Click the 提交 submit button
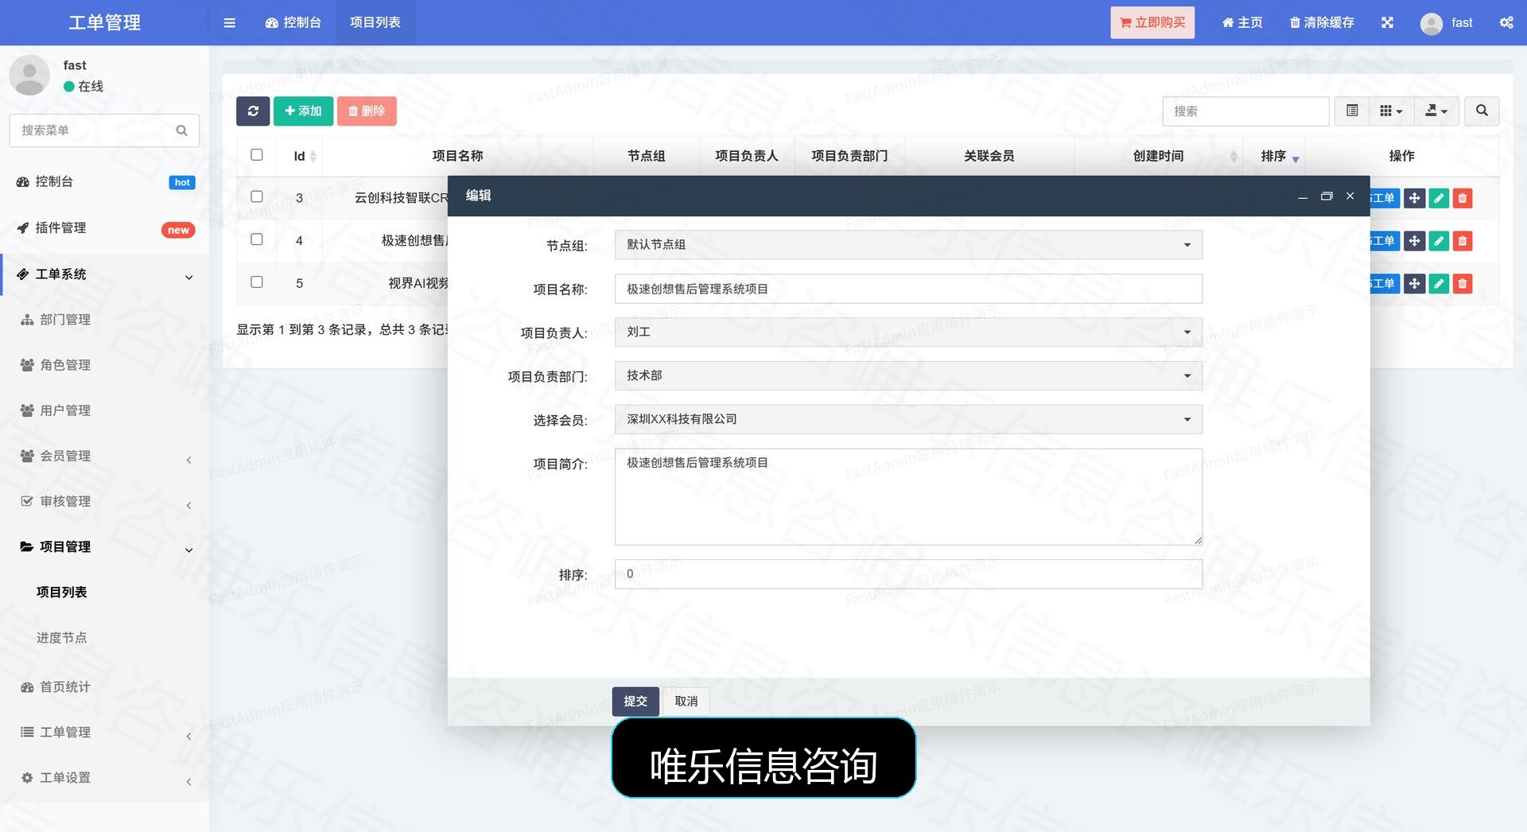 [635, 702]
